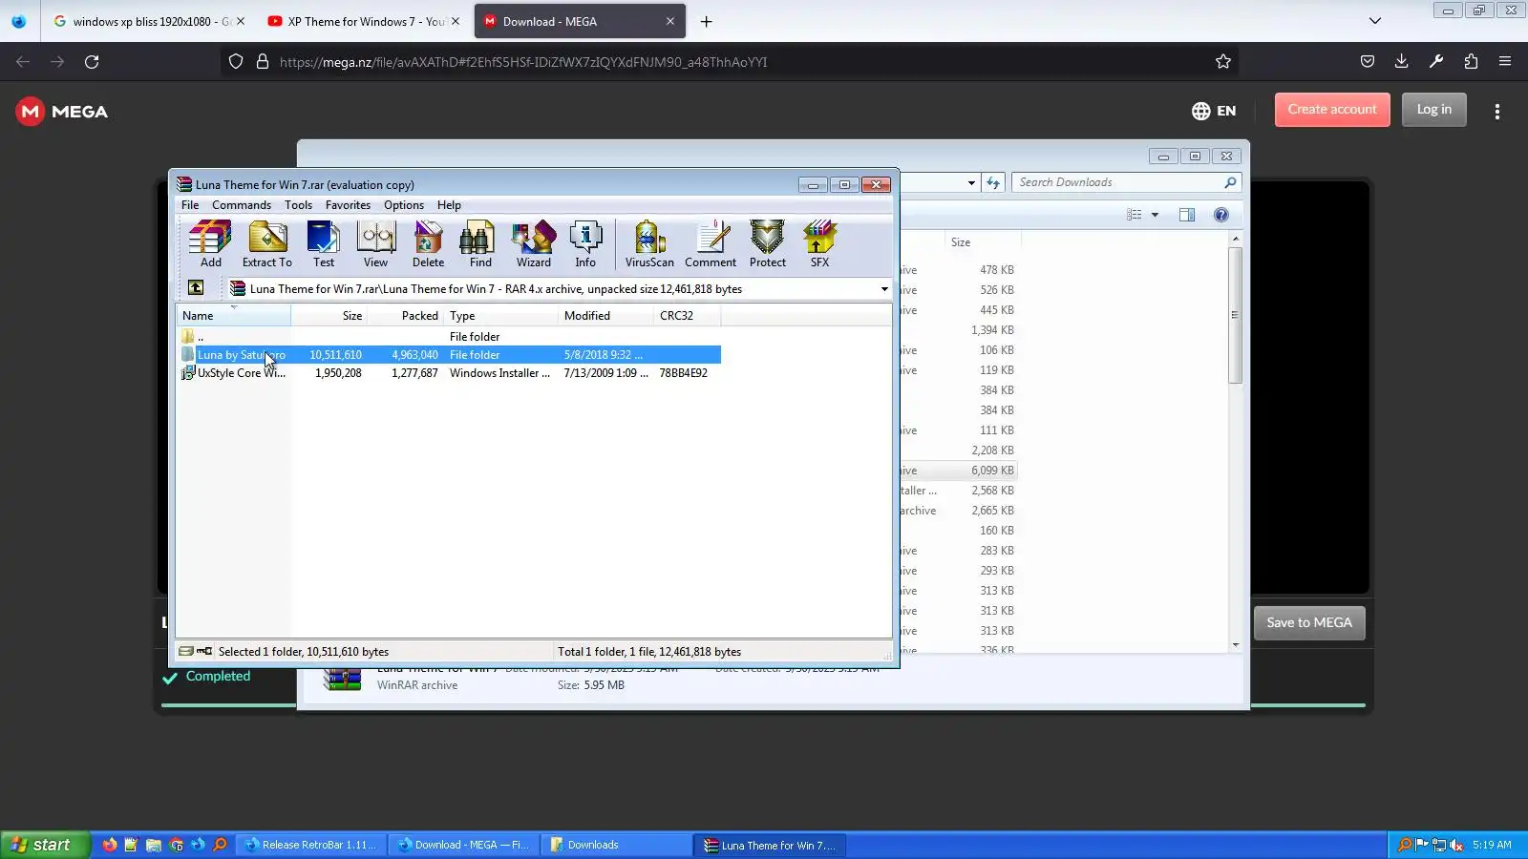Screen dimensions: 1528x859
Task: Open a new Firefox tab
Action: tap(707, 21)
